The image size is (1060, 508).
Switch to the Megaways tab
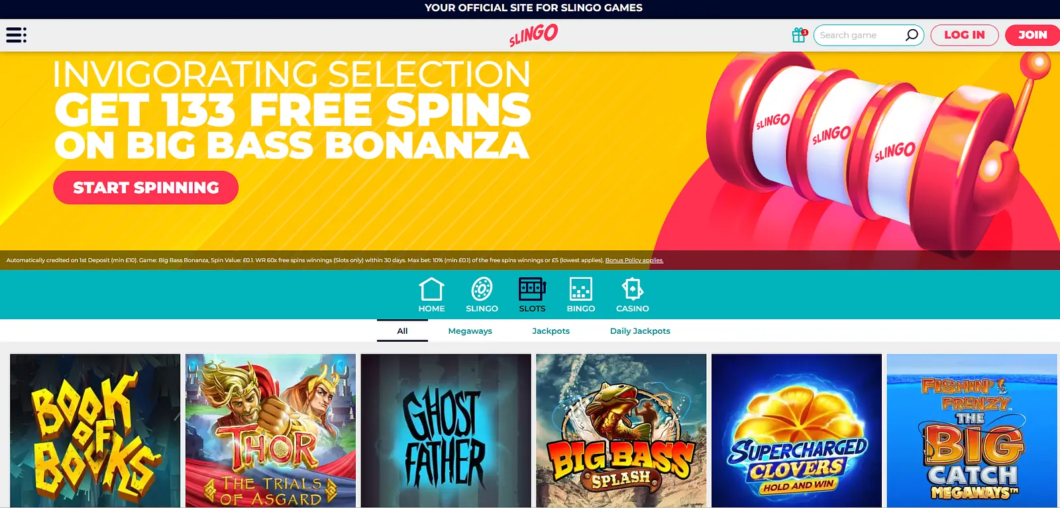[x=470, y=331]
